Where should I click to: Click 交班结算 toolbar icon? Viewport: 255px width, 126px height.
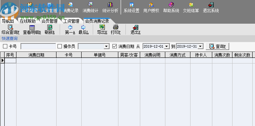[191, 8]
